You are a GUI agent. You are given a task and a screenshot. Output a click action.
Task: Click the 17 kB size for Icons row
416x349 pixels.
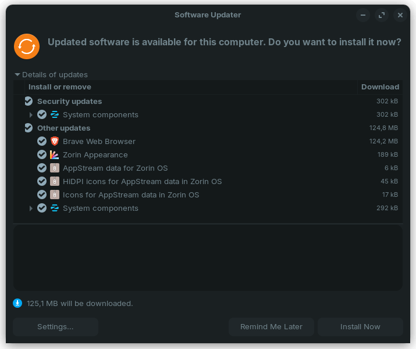coord(390,195)
